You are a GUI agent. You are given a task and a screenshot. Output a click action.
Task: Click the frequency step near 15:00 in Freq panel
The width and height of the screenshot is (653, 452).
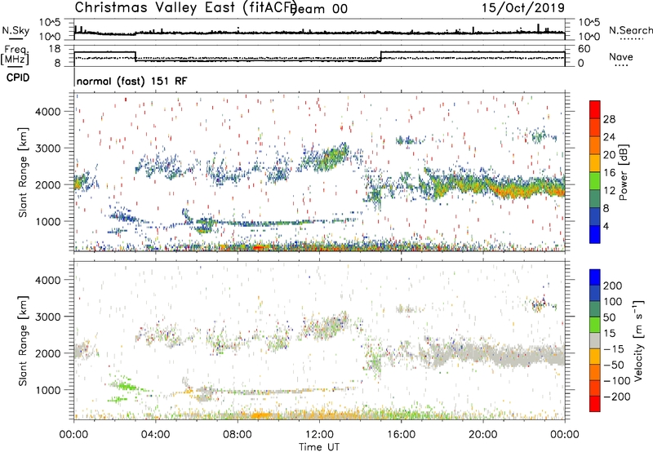pyautogui.click(x=381, y=56)
